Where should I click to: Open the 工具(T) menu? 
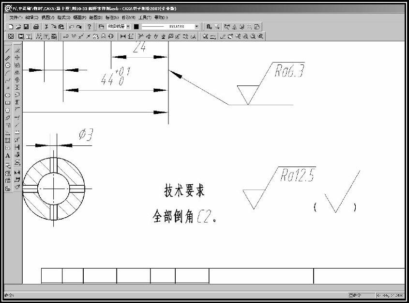coord(145,17)
